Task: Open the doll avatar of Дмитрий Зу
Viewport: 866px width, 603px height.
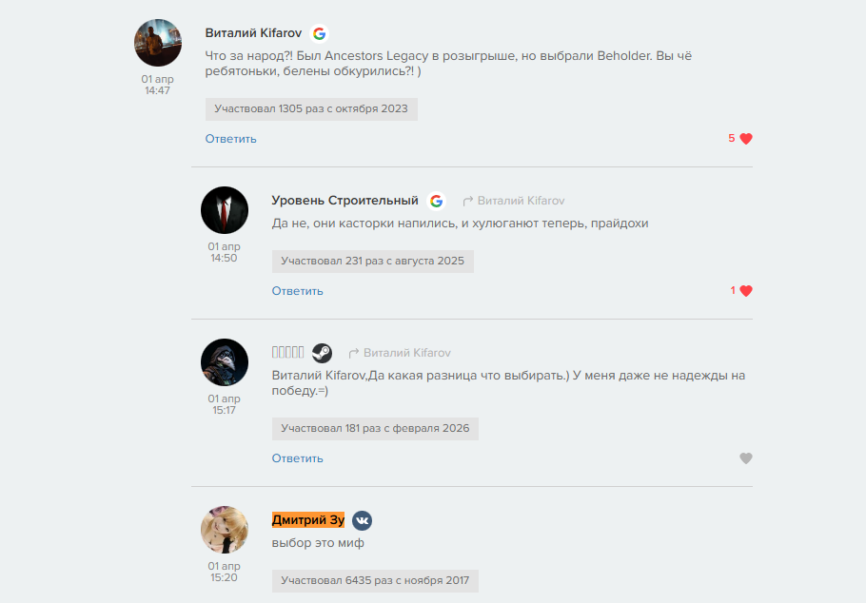Action: [x=225, y=530]
